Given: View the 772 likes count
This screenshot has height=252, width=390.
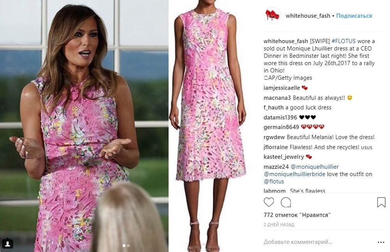Looking at the screenshot, I should (x=297, y=215).
